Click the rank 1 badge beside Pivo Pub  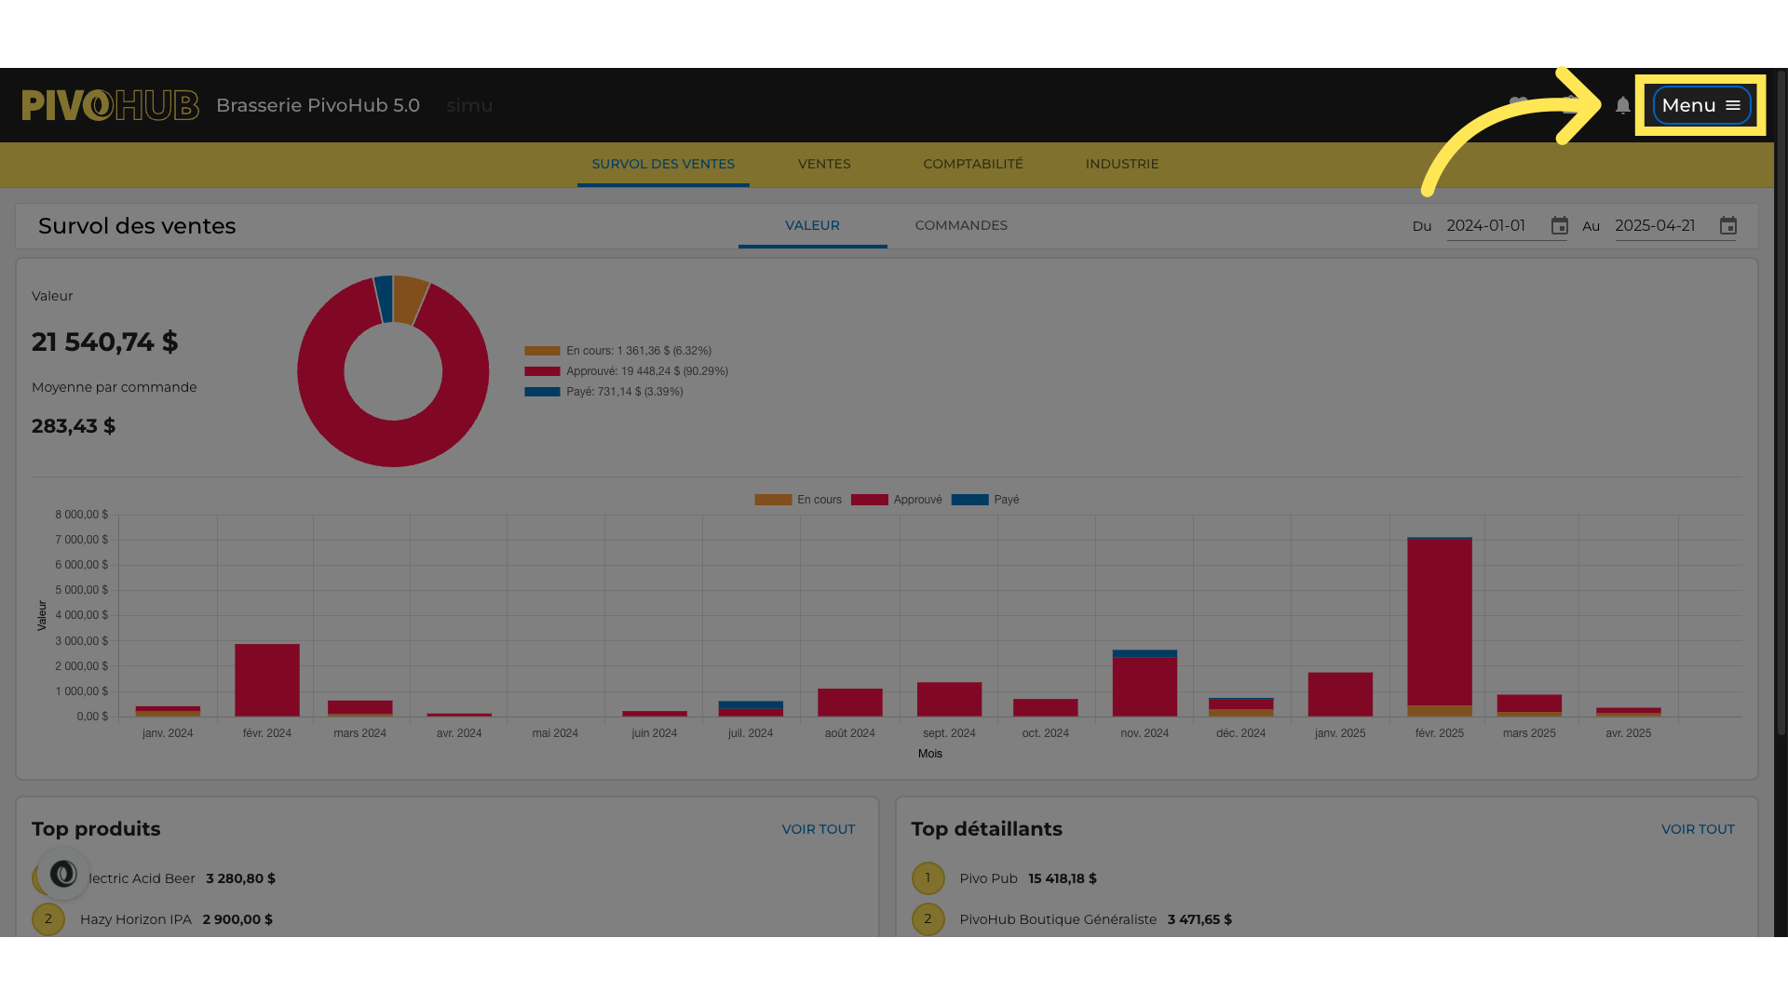pos(928,878)
